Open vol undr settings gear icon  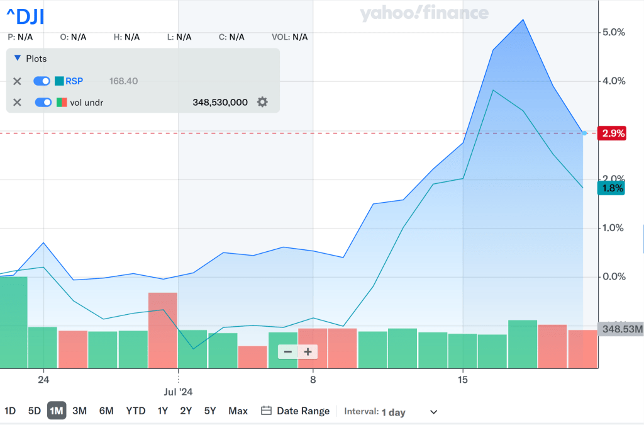262,102
